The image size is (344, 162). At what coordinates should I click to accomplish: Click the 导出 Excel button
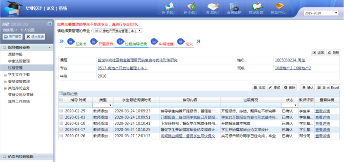tap(328, 88)
